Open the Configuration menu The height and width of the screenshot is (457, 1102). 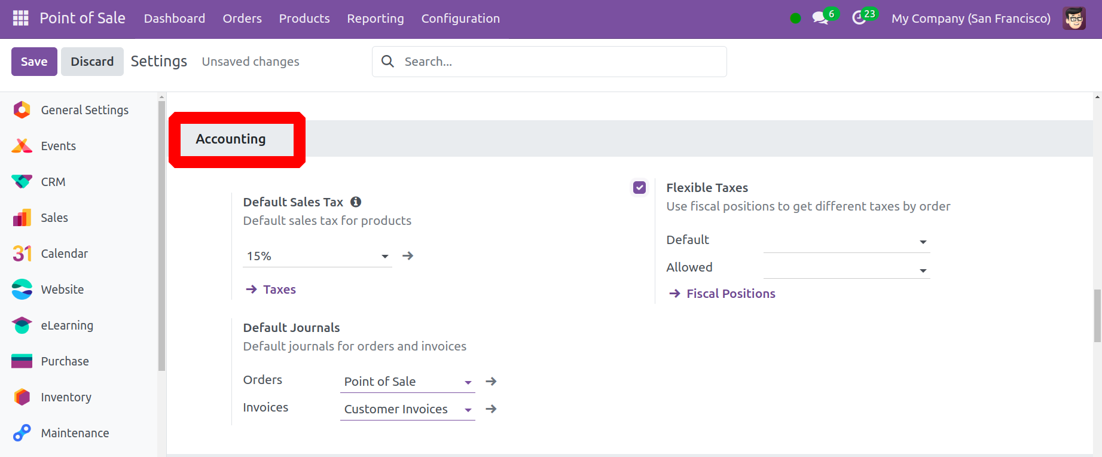[460, 19]
